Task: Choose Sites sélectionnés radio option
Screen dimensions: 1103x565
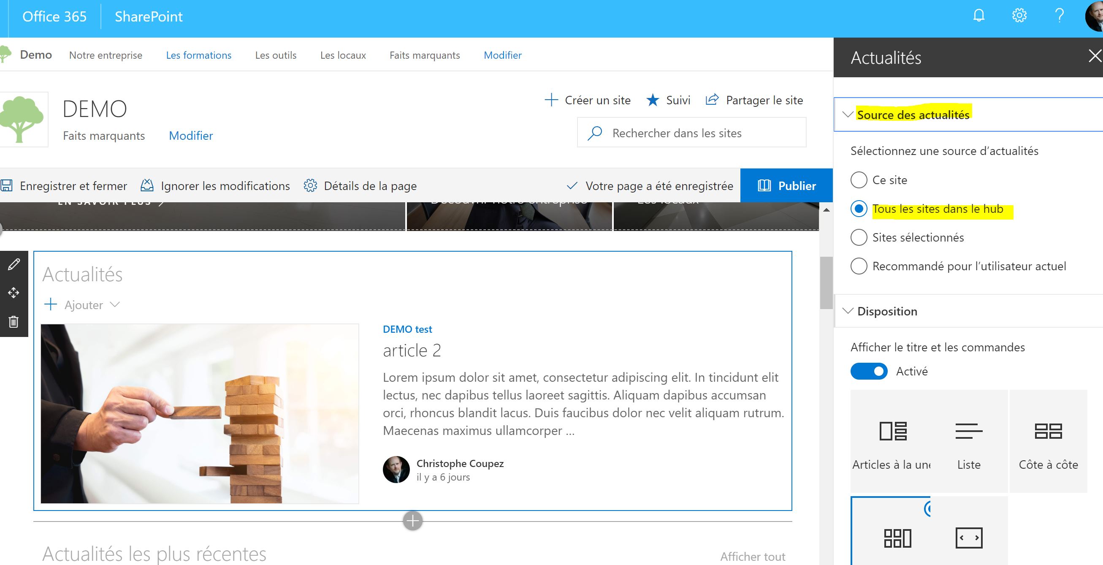Action: coord(859,237)
